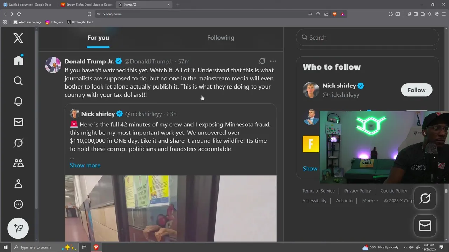Open Privacy Policy link
Screen dimensions: 449x252
[x=357, y=191]
